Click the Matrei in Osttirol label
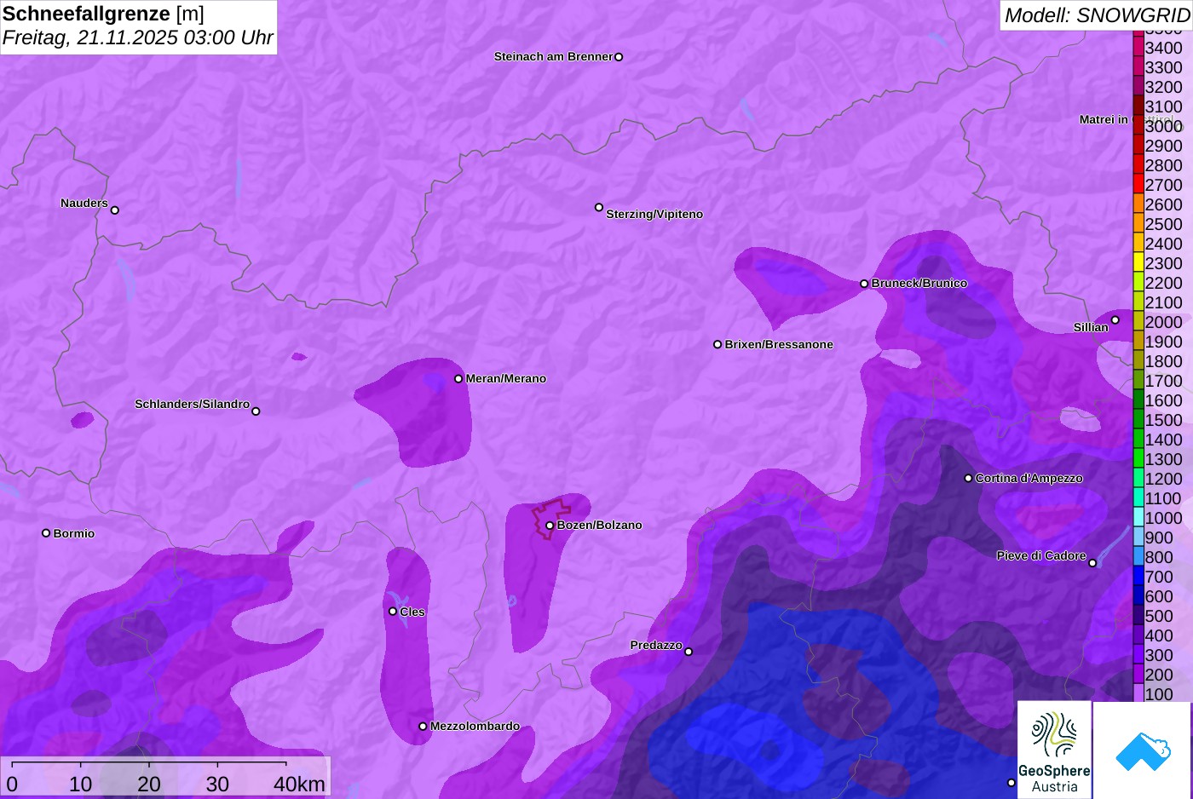This screenshot has height=799, width=1193. point(1127,119)
